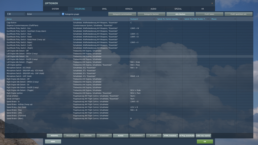Click the ABBR. cancel button
Screen dimensions: 258x145
[53, 142]
